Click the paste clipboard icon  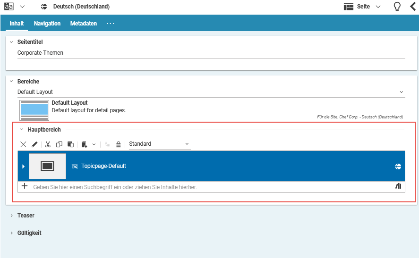click(70, 144)
